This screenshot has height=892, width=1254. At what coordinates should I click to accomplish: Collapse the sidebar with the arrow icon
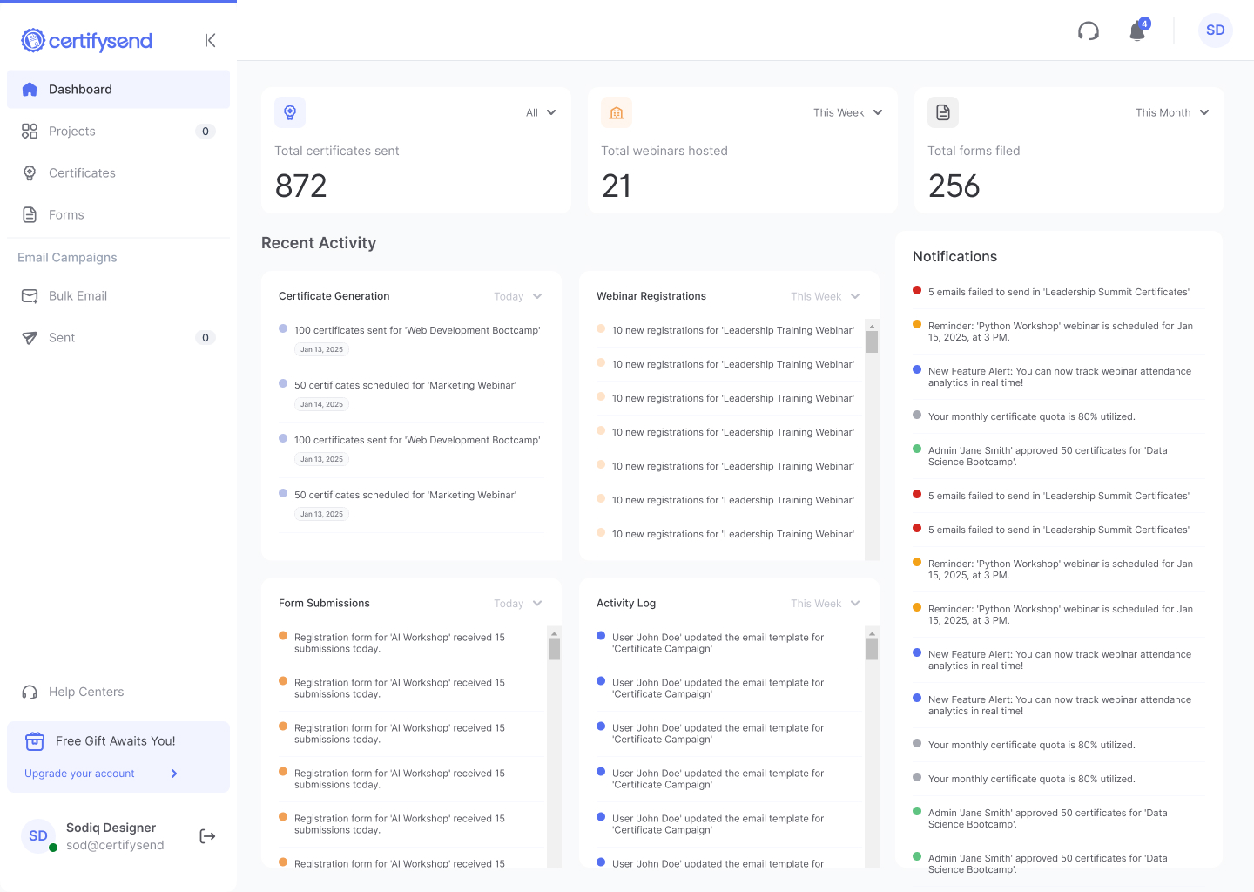210,40
